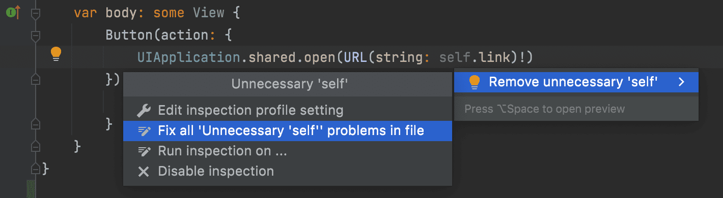Click the Unnecessary 'self' popup header
The width and height of the screenshot is (723, 198).
(289, 84)
